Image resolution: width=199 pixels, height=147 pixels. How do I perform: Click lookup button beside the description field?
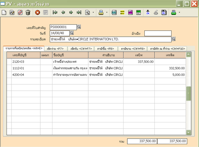pyautogui.click(x=174, y=39)
